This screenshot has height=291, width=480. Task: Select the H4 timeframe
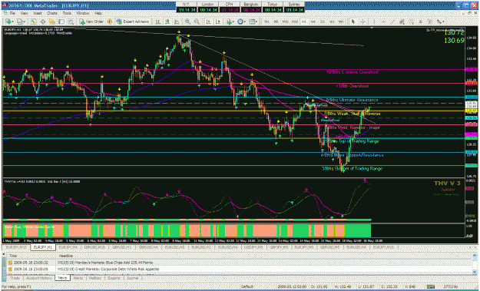[313, 21]
